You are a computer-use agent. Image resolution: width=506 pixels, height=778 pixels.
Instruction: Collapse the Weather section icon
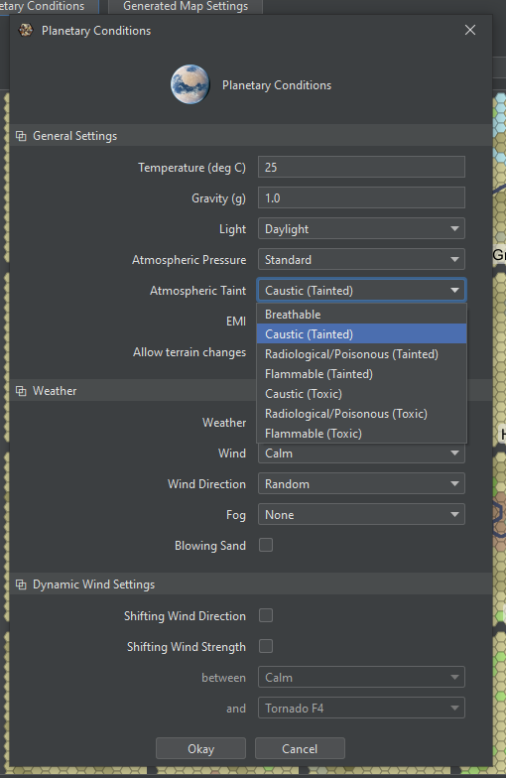coord(21,391)
